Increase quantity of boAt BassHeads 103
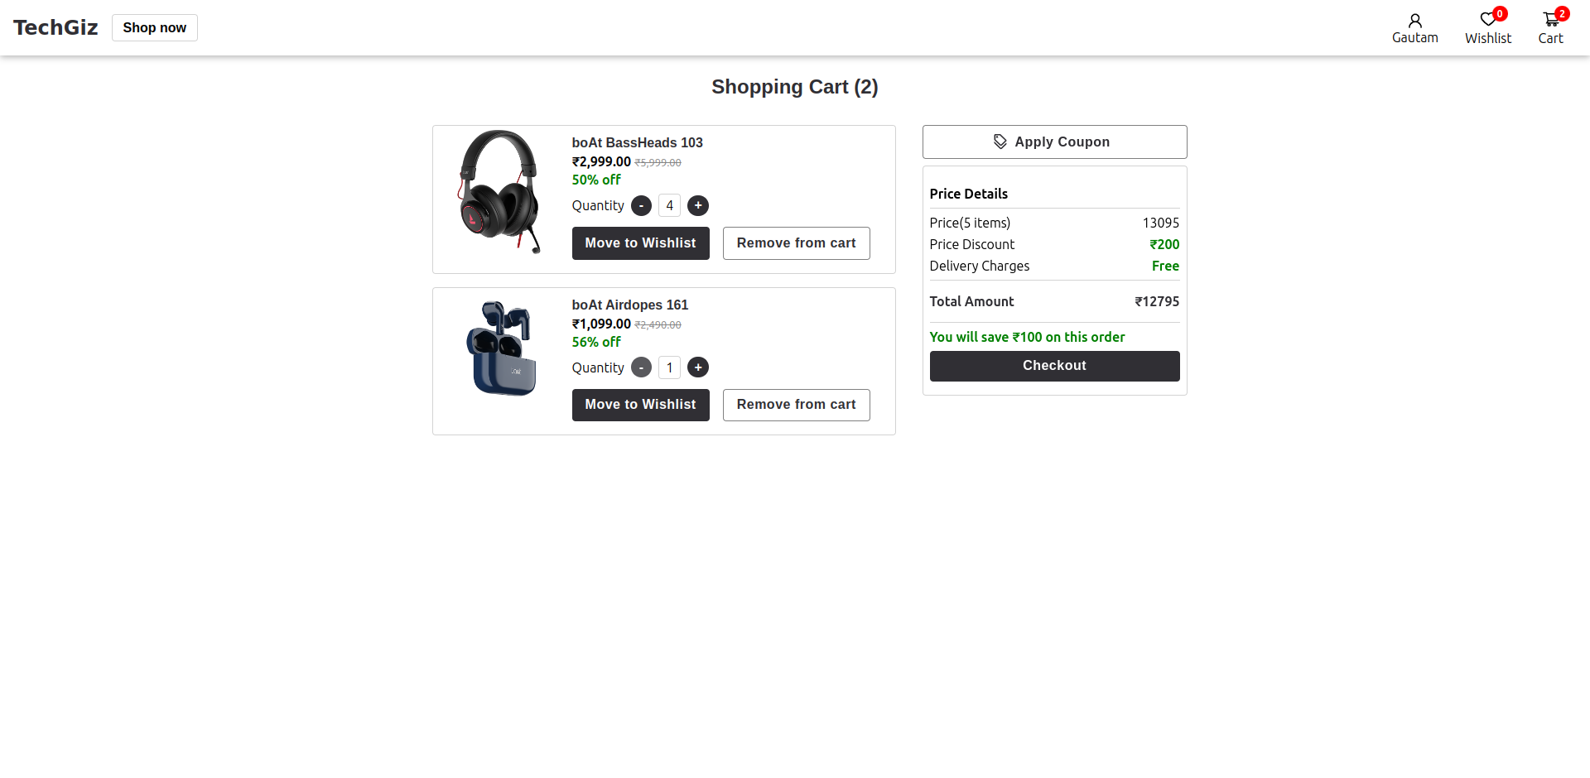The height and width of the screenshot is (778, 1590). [x=698, y=205]
